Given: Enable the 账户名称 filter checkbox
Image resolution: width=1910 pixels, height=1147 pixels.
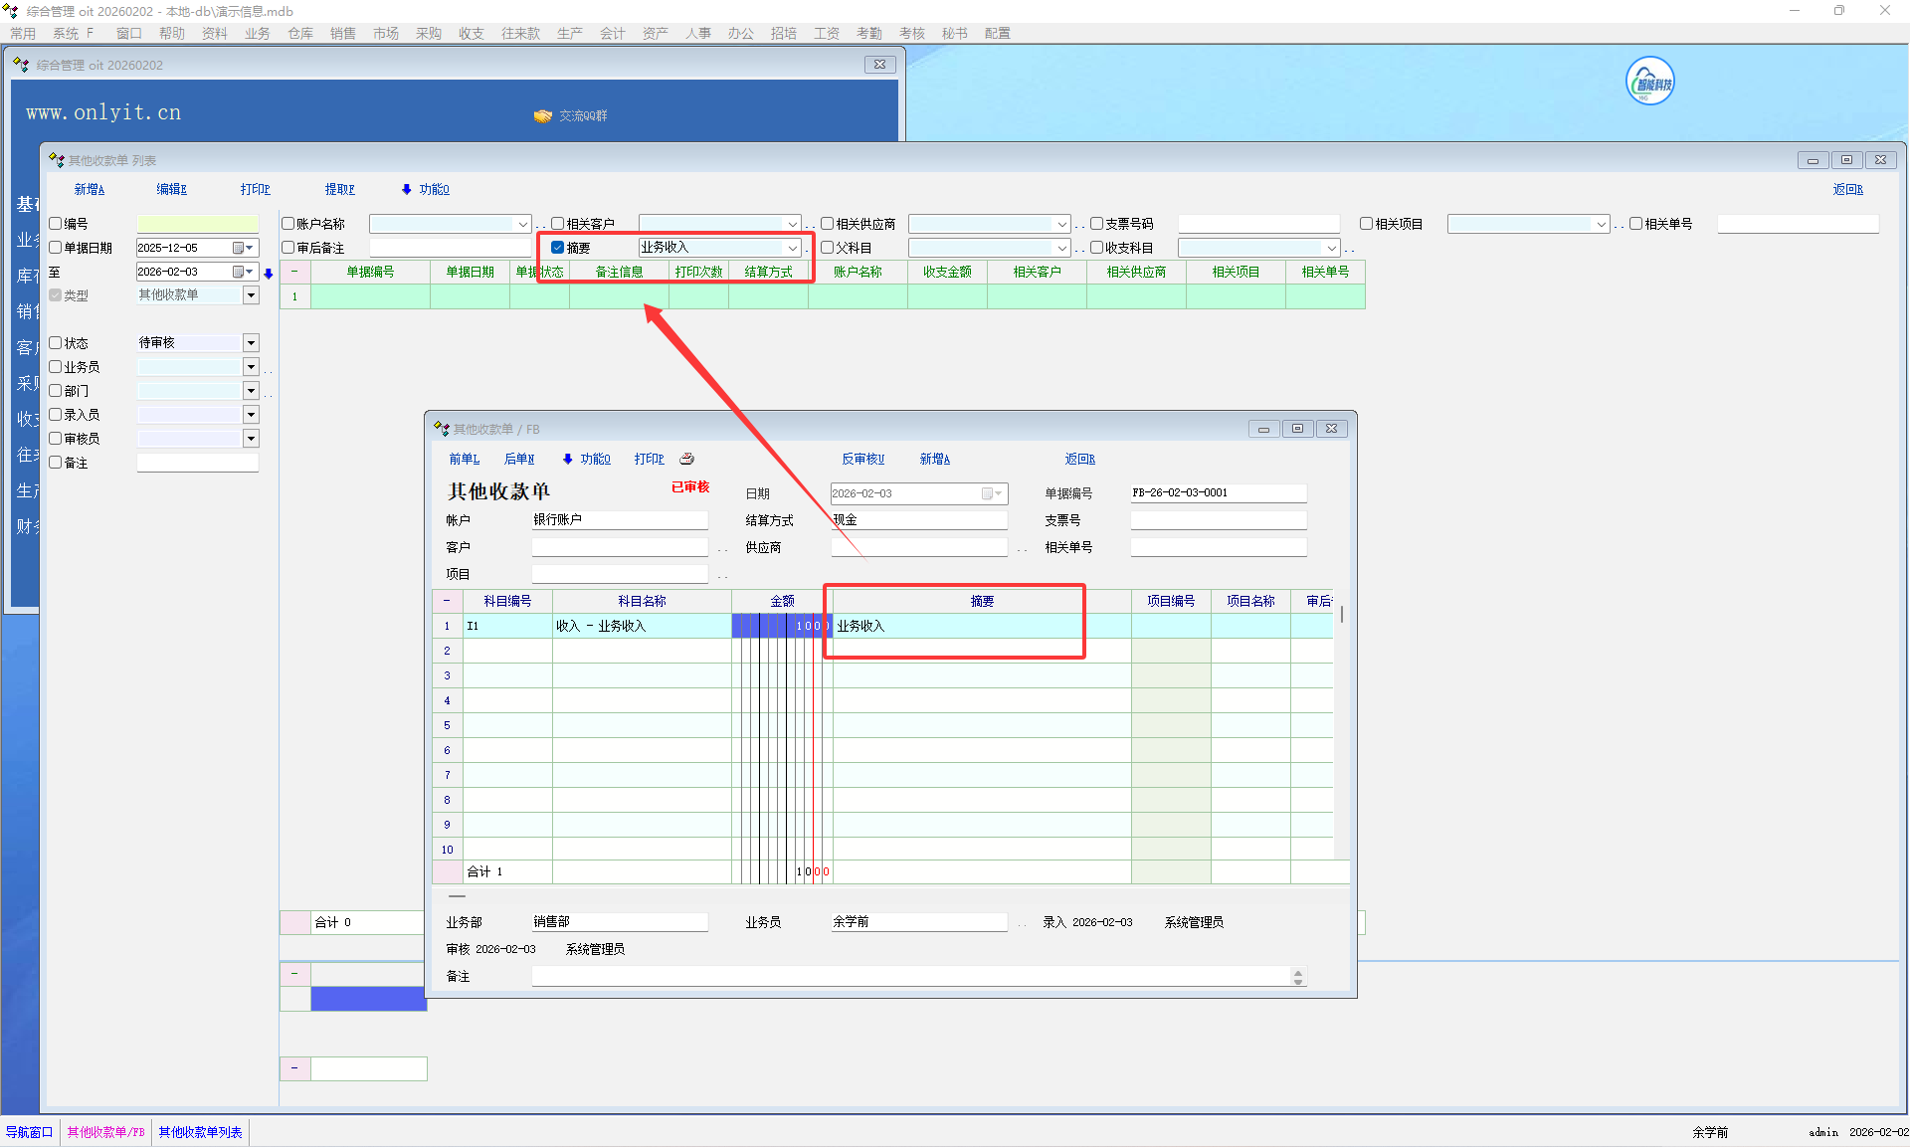Looking at the screenshot, I should (288, 224).
